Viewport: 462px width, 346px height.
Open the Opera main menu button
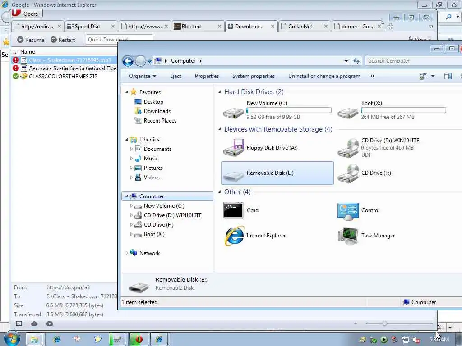point(27,14)
